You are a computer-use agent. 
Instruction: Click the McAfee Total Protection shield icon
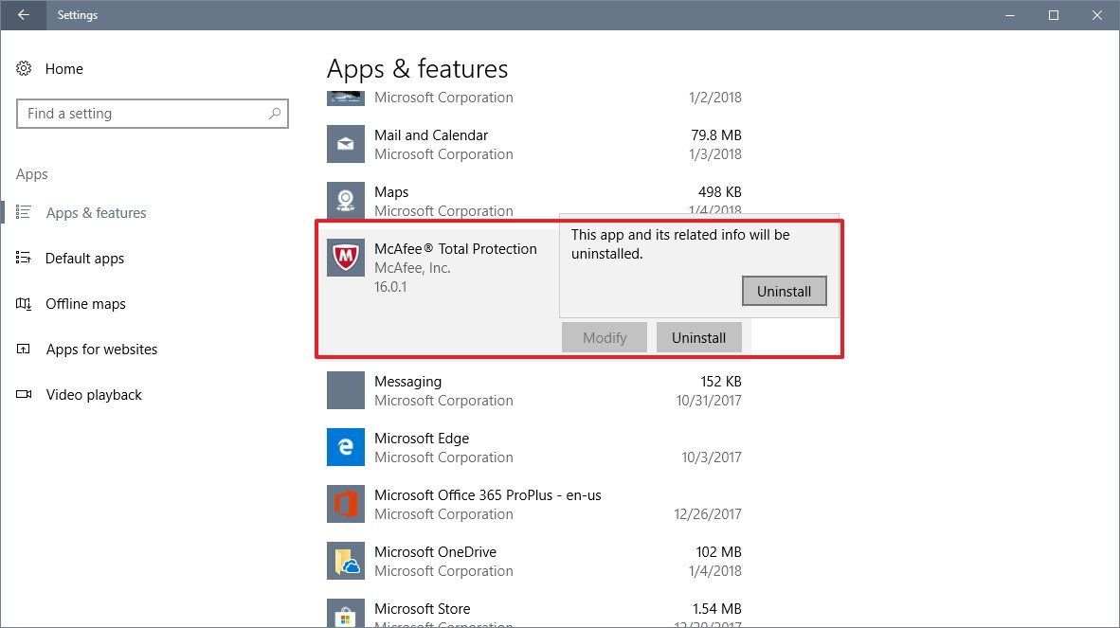click(345, 258)
